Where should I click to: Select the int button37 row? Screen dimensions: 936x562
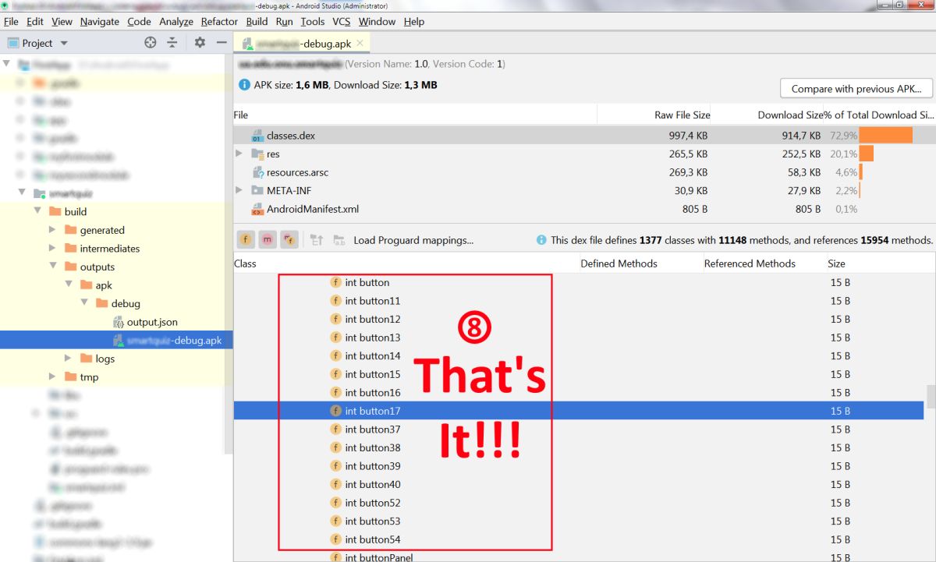pos(579,429)
